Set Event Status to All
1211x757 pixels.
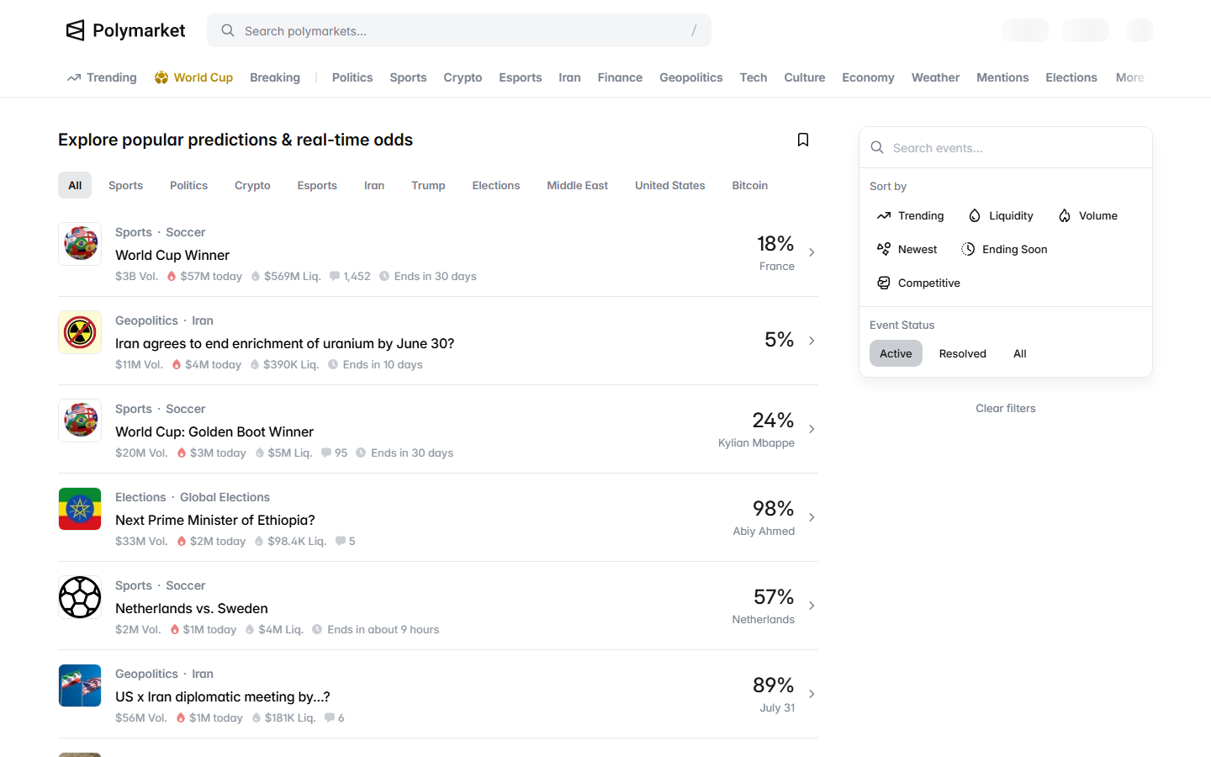point(1020,353)
